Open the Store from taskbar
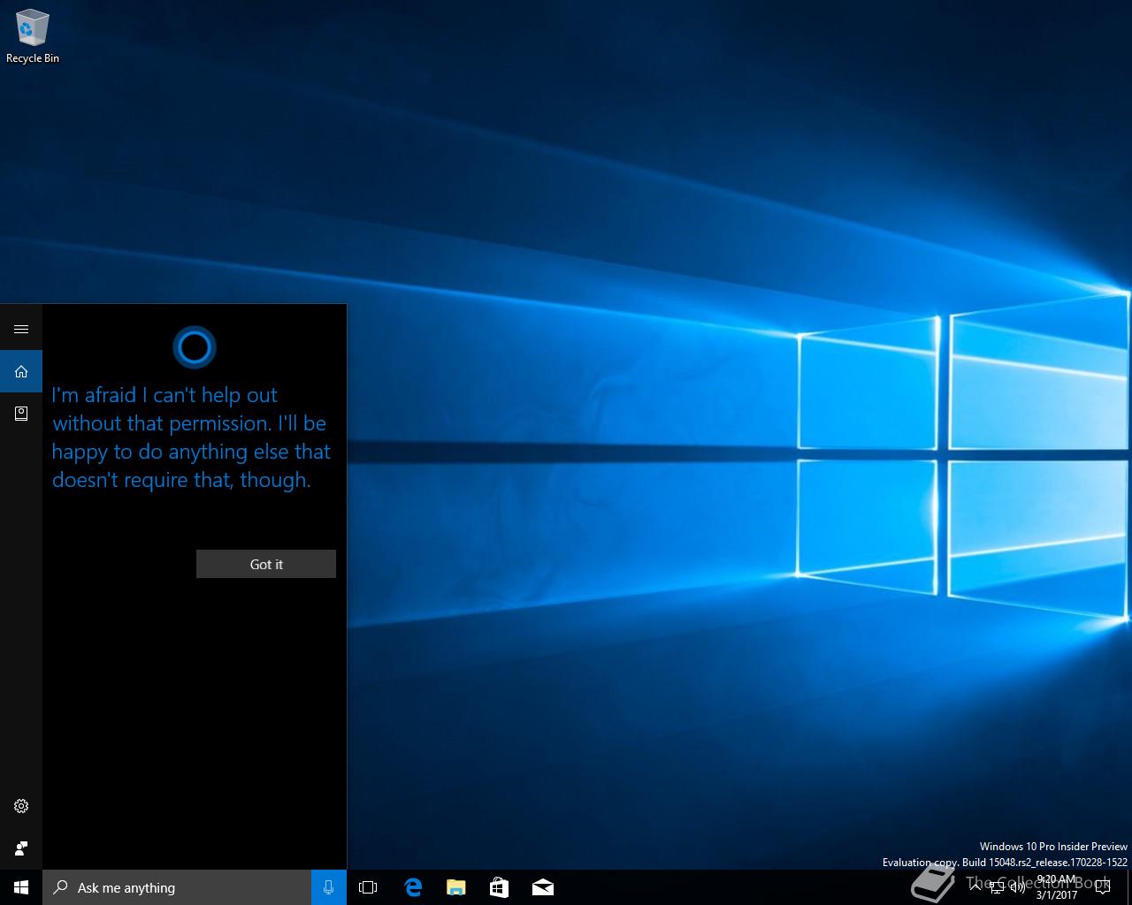This screenshot has height=905, width=1132. [x=499, y=887]
